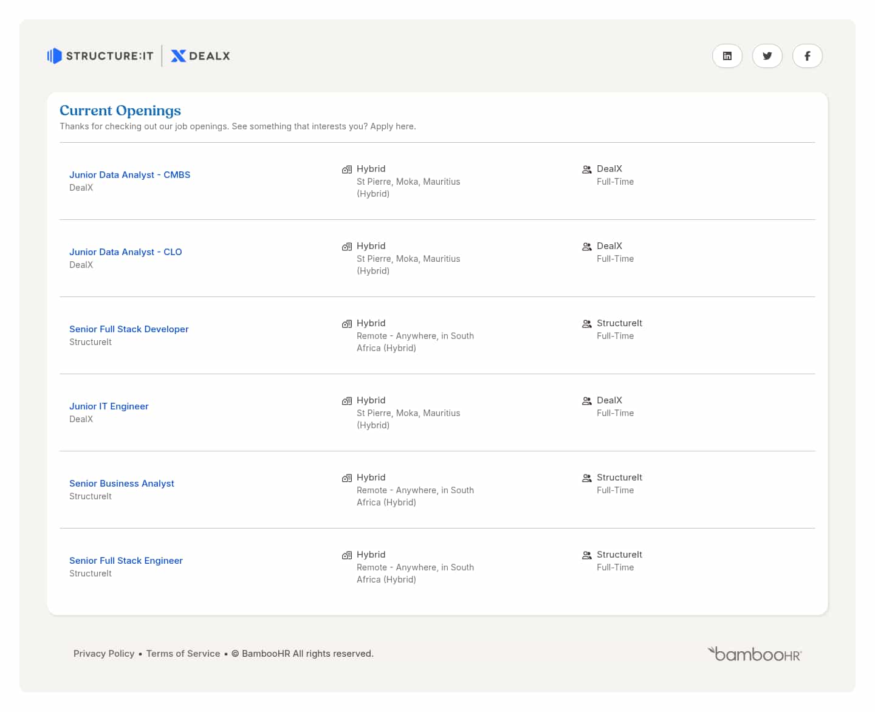Click hybrid location icon for Senior Full Stack Engineer
The height and width of the screenshot is (712, 875).
[347, 555]
